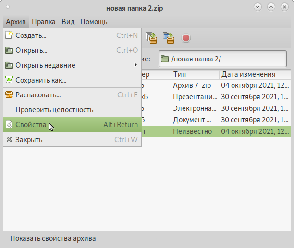The image size is (294, 248).
Task: Open the Правка menu
Action: tap(44, 22)
